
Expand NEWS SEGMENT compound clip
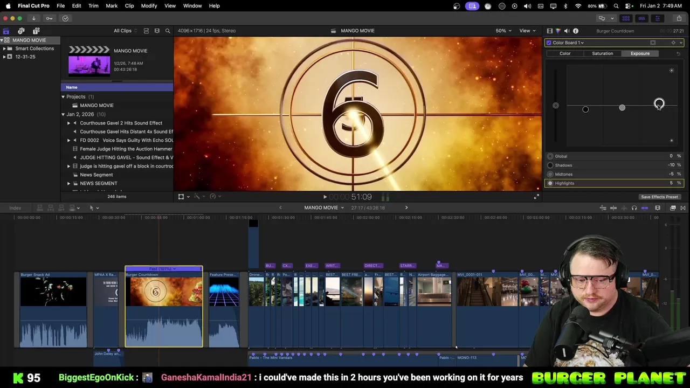69,183
